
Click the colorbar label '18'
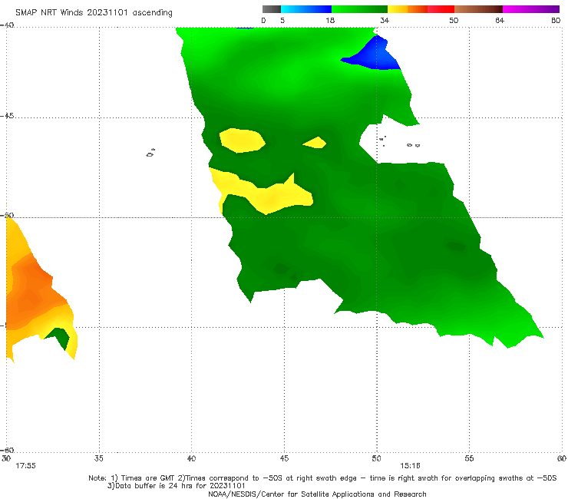[x=330, y=21]
